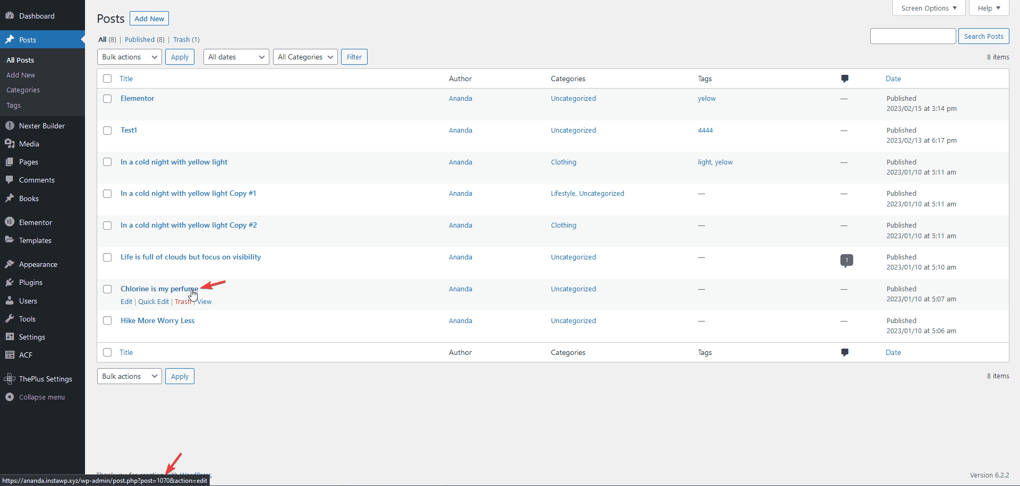
Task: Open the Screen Options panel
Action: tap(929, 7)
